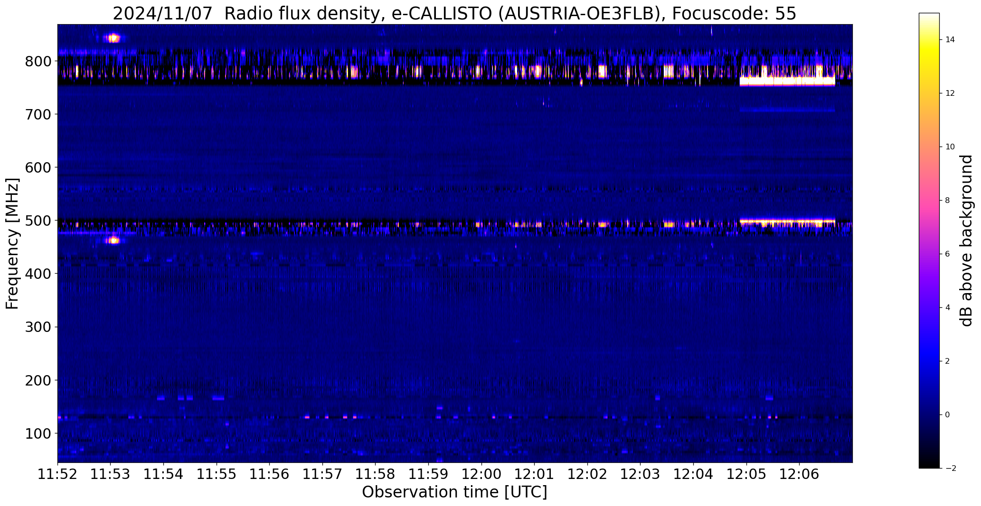This screenshot has height=506, width=981.
Task: Click the 'dB above background' colorbar label
Action: pos(966,240)
